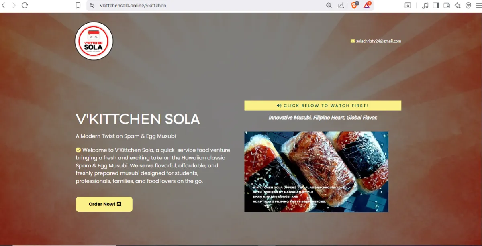
Task: Share this page via share icon
Action: coord(341,5)
